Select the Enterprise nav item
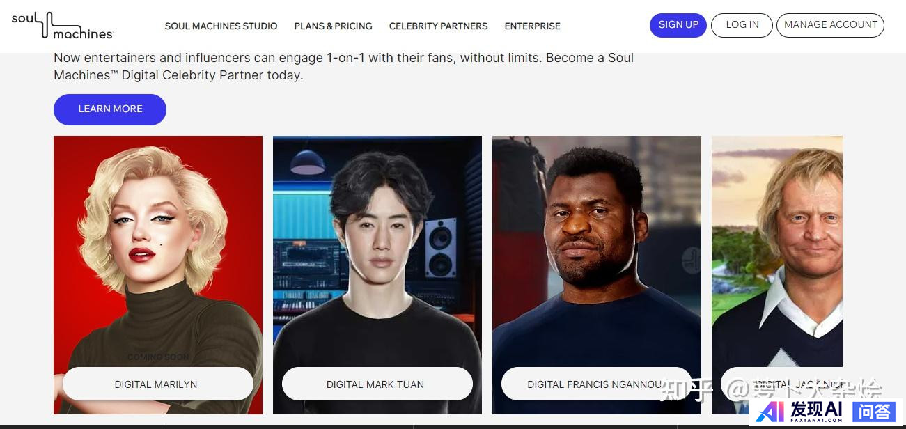 [x=532, y=26]
